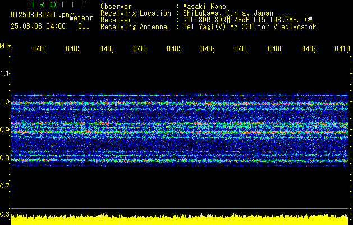
Task: Click the RTL-SDR SDR# 103.2MHz receiver text
Action: [x=247, y=20]
